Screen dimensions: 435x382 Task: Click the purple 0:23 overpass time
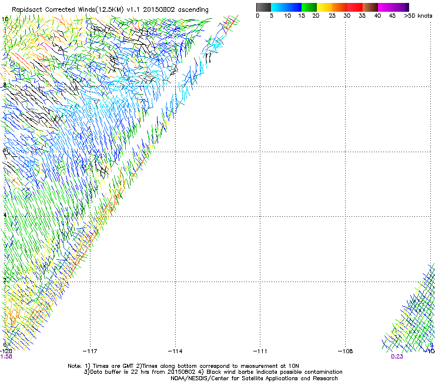click(397, 357)
